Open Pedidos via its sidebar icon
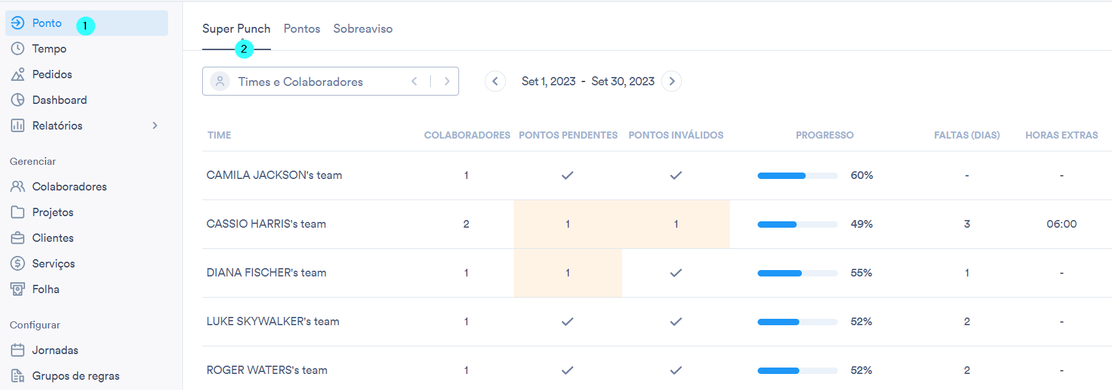The height and width of the screenshot is (390, 1112). tap(18, 74)
